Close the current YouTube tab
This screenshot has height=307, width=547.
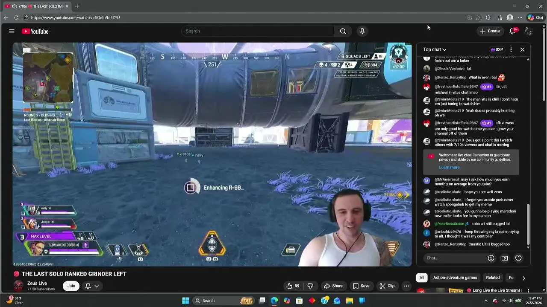click(67, 6)
